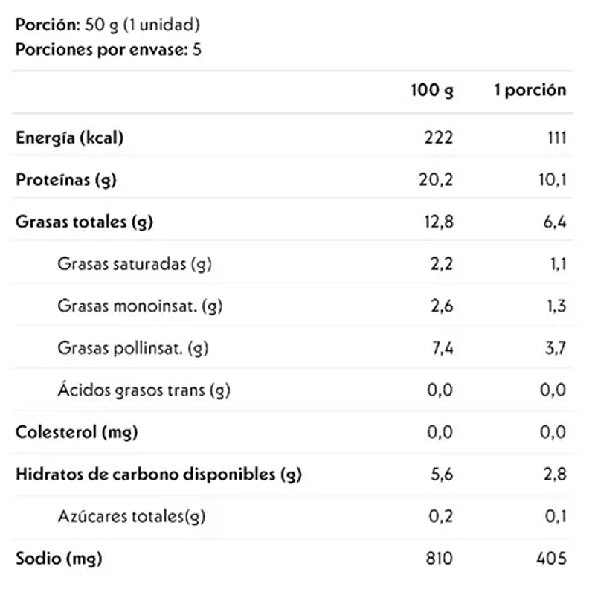Select the 100 g column header
Image resolution: width=595 pixels, height=595 pixels.
point(431,91)
